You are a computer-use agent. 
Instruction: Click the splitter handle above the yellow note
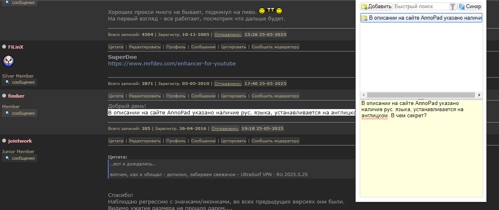tap(421, 99)
